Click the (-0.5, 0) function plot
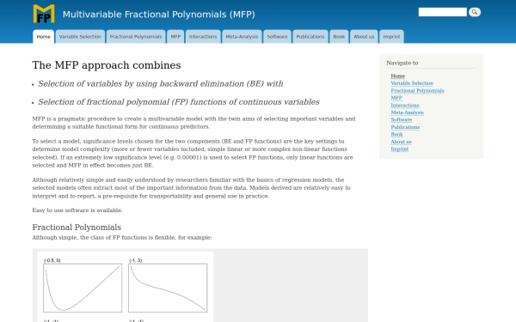This screenshot has width=516, height=322. (83, 288)
